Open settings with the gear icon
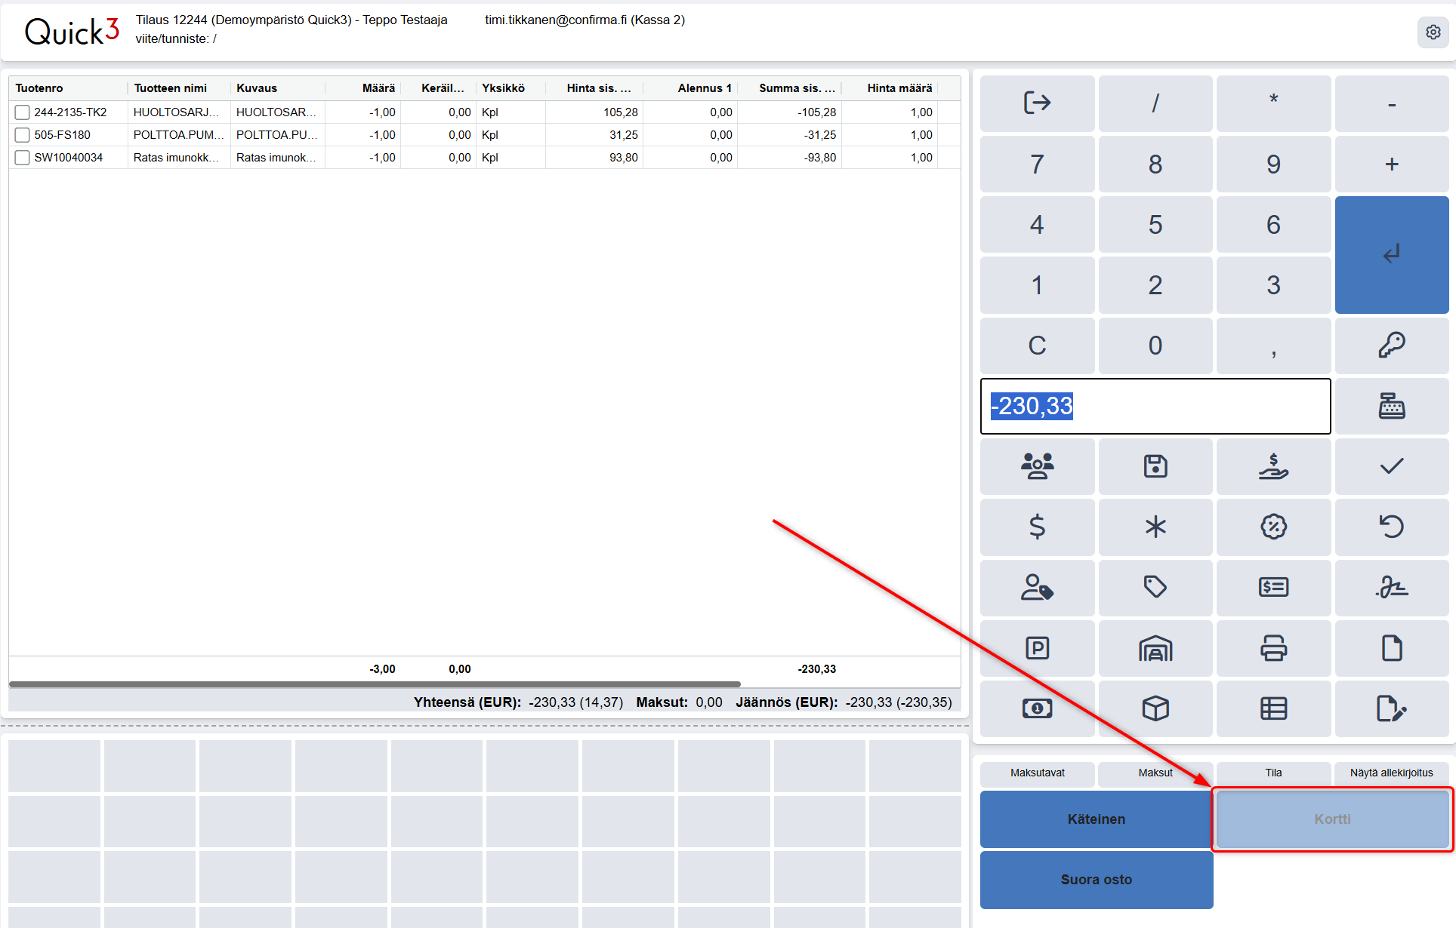Image resolution: width=1456 pixels, height=928 pixels. (1433, 32)
